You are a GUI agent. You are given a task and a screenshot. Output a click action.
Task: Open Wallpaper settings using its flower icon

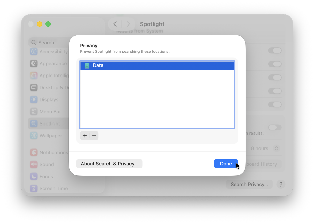[34, 135]
